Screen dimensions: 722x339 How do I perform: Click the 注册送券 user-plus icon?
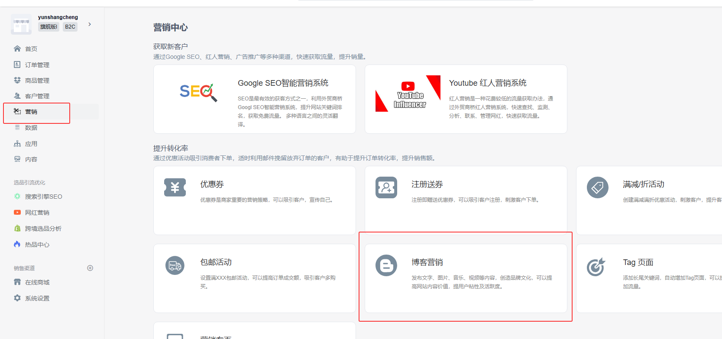(386, 187)
